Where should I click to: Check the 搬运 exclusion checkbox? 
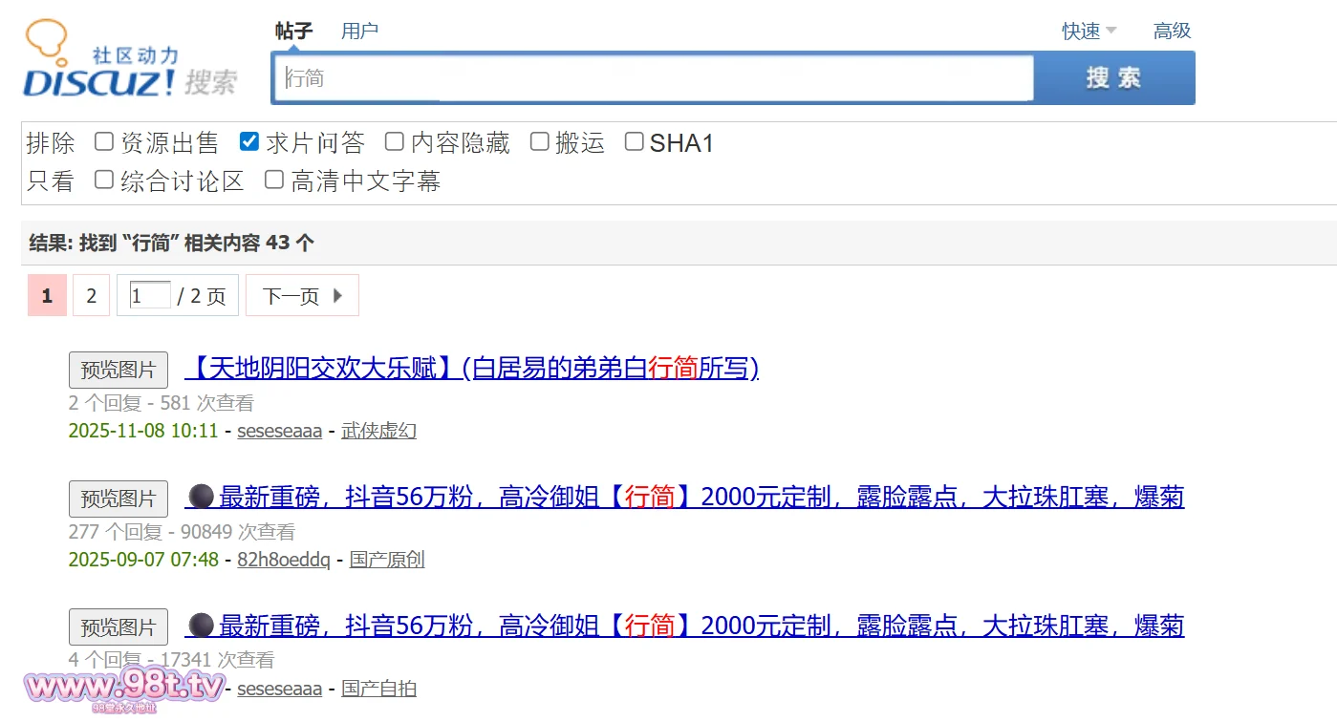[x=540, y=142]
